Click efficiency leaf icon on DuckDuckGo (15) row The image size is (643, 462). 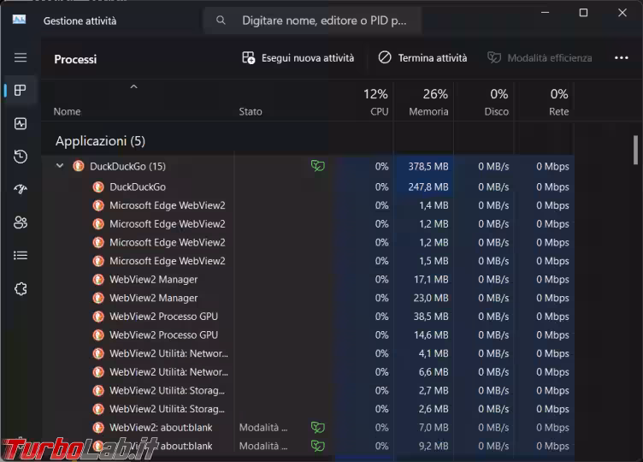tap(318, 166)
